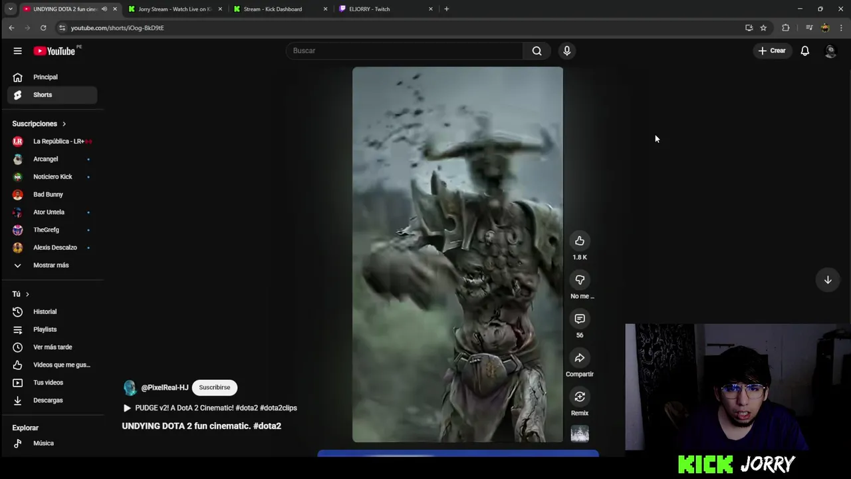Open the notifications bell
The image size is (851, 479).
point(804,51)
